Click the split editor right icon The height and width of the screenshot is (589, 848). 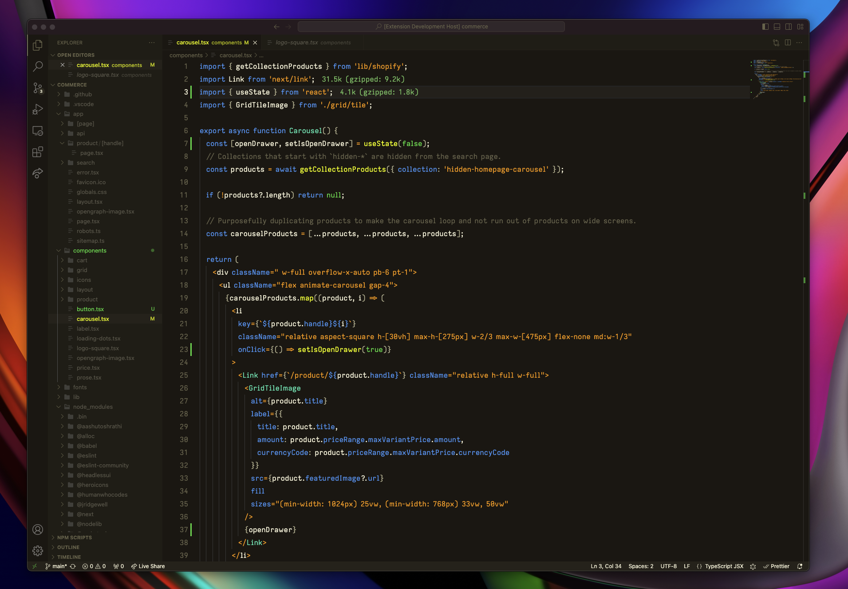coord(788,43)
